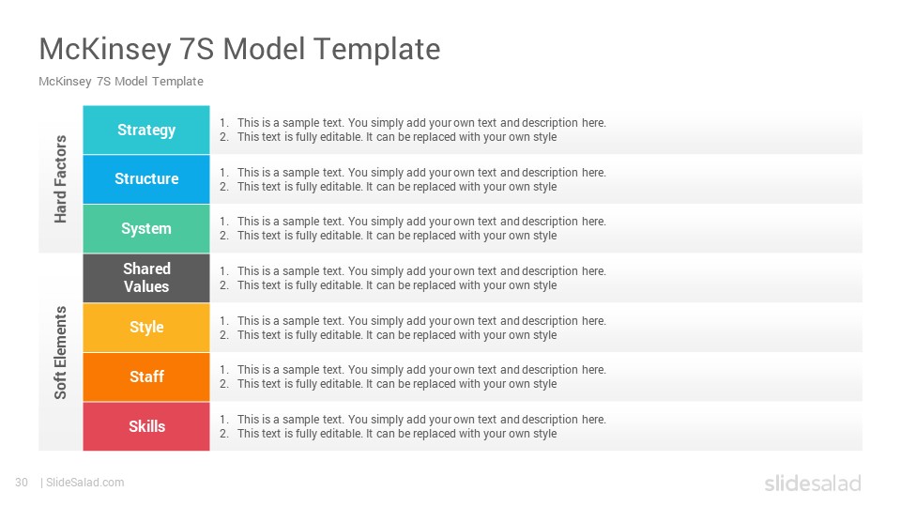Click the Soft Elements vertical label
This screenshot has height=507, width=901.
(x=60, y=352)
